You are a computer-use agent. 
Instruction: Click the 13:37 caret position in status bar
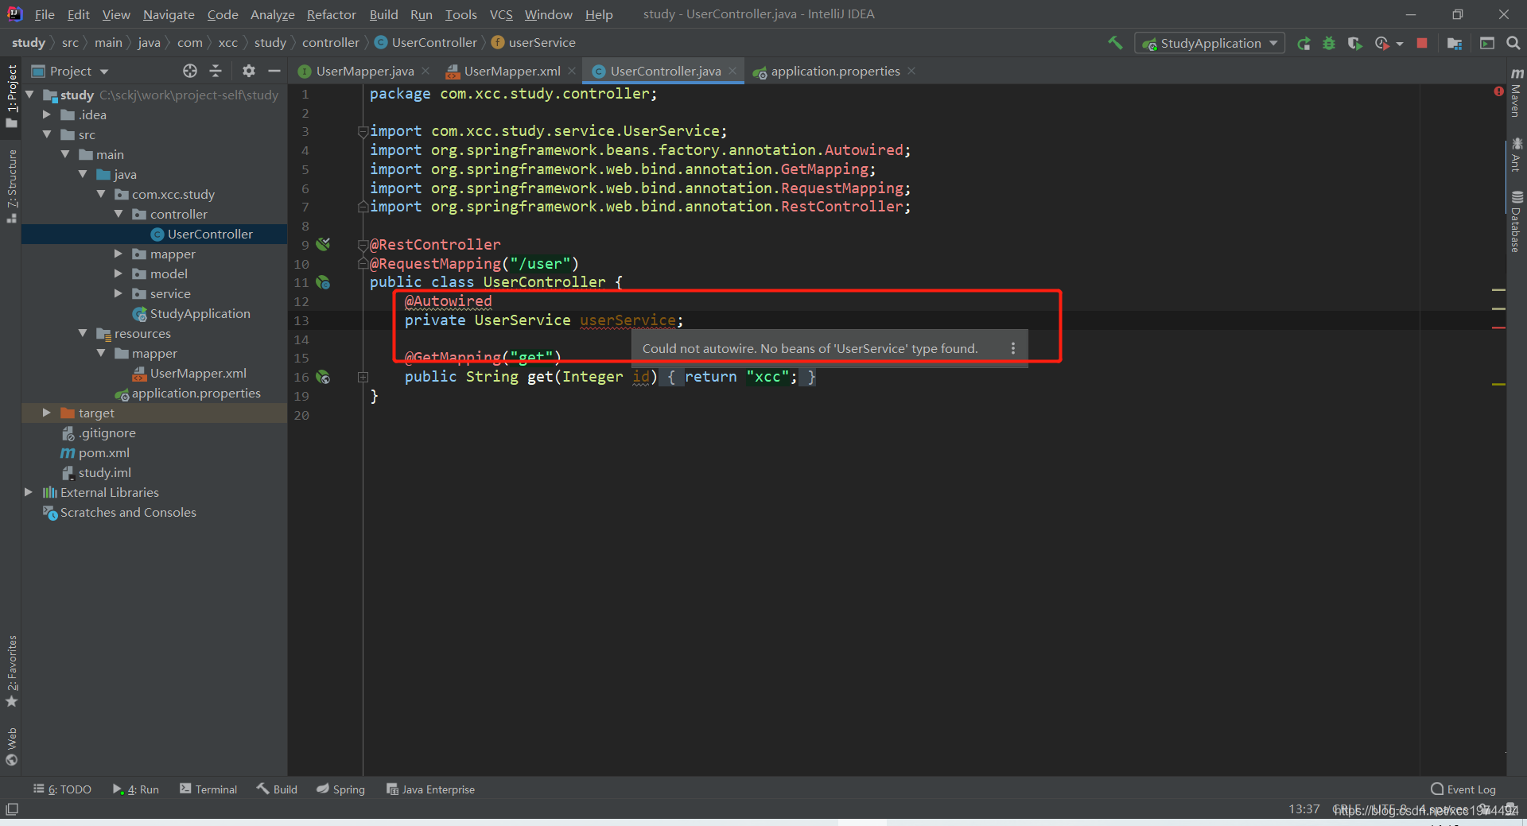point(1304,809)
